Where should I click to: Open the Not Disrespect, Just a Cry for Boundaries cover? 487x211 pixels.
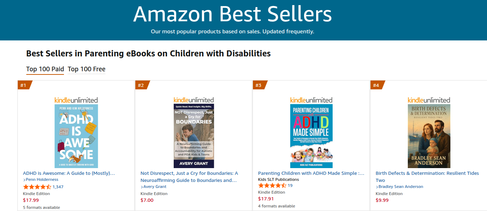click(194, 136)
